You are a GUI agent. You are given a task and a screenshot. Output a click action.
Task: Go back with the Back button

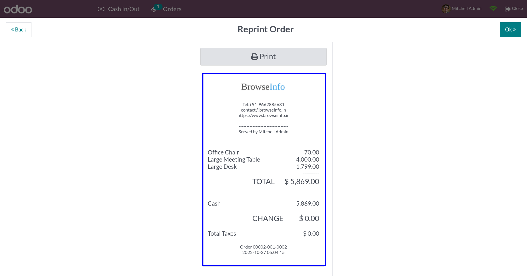(19, 30)
